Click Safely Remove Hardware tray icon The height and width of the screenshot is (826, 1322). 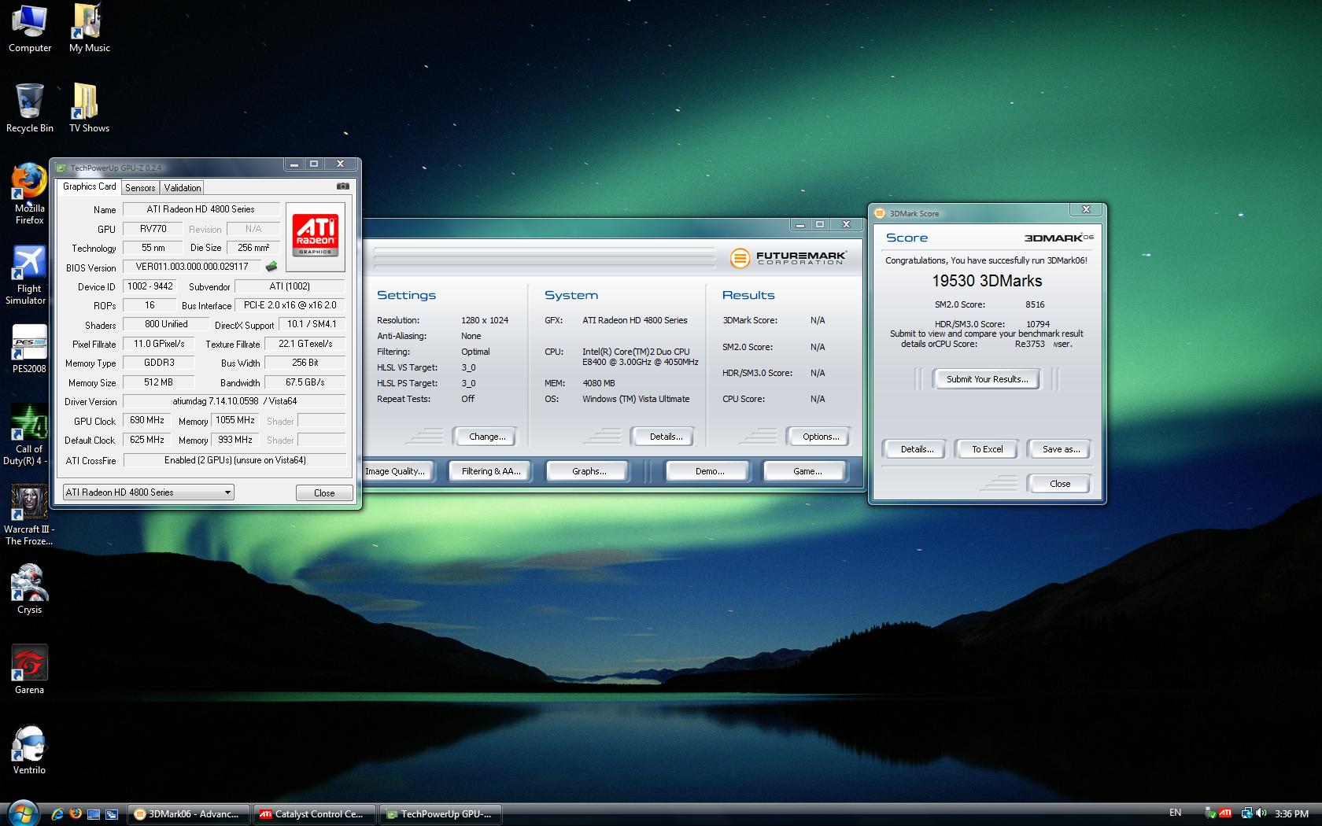(1210, 813)
